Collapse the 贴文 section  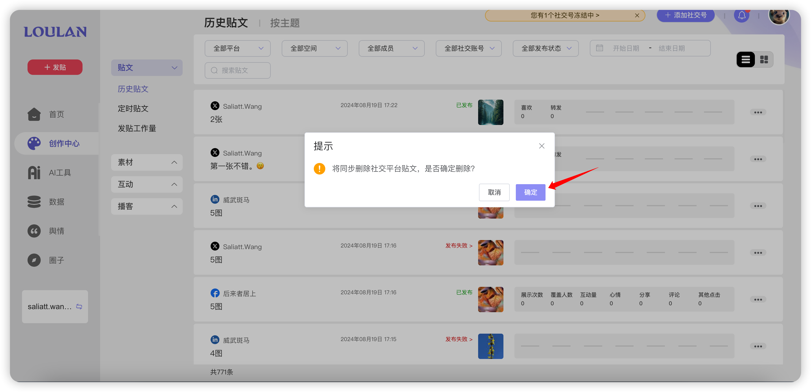[x=147, y=67]
